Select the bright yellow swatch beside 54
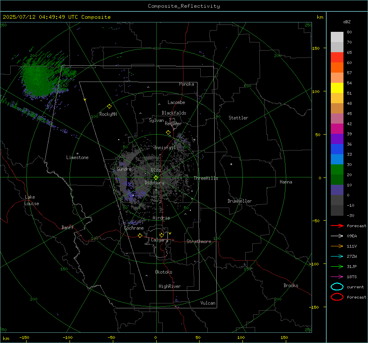This screenshot has height=343, width=368. click(337, 88)
